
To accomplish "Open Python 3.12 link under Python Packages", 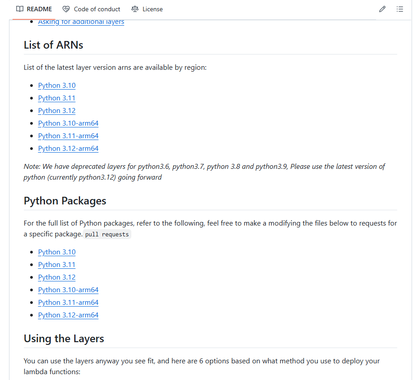I will [57, 277].
